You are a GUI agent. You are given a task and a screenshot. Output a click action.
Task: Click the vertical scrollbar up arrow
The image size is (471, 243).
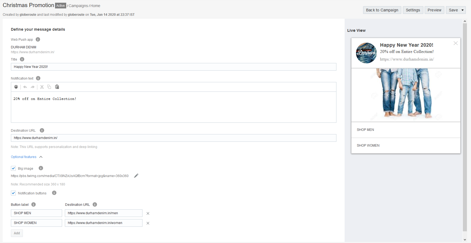pyautogui.click(x=465, y=21)
